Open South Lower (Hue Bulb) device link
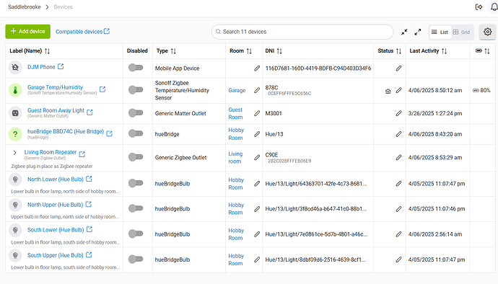 tap(56, 230)
